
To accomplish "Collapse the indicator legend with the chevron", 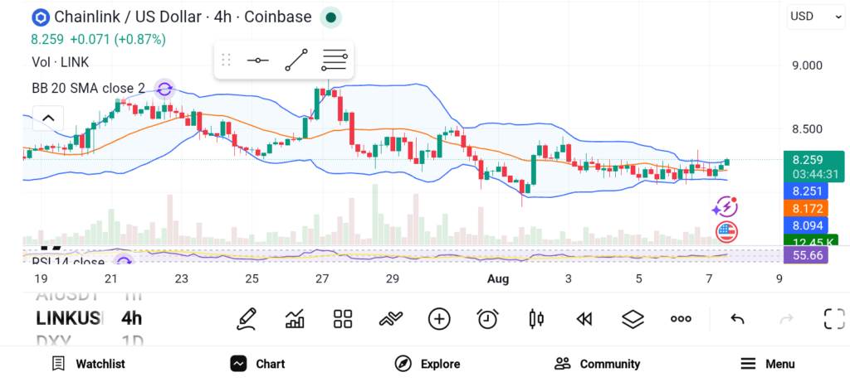I will [48, 118].
